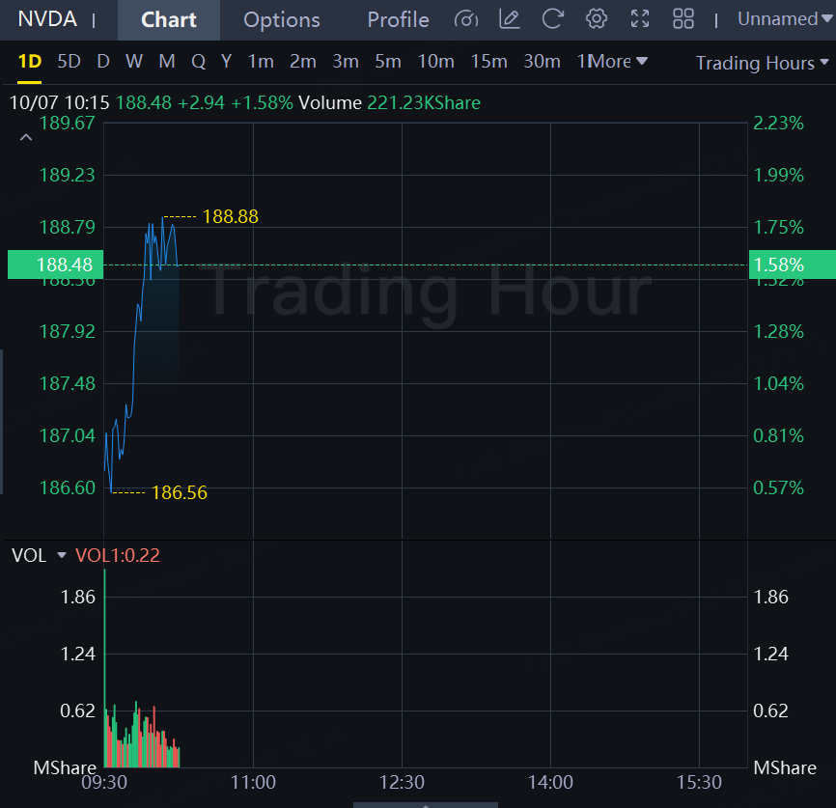Click the 1.58% current change tag
This screenshot has height=808, width=836.
793,265
